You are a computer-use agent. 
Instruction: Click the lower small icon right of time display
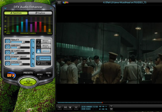111,109
